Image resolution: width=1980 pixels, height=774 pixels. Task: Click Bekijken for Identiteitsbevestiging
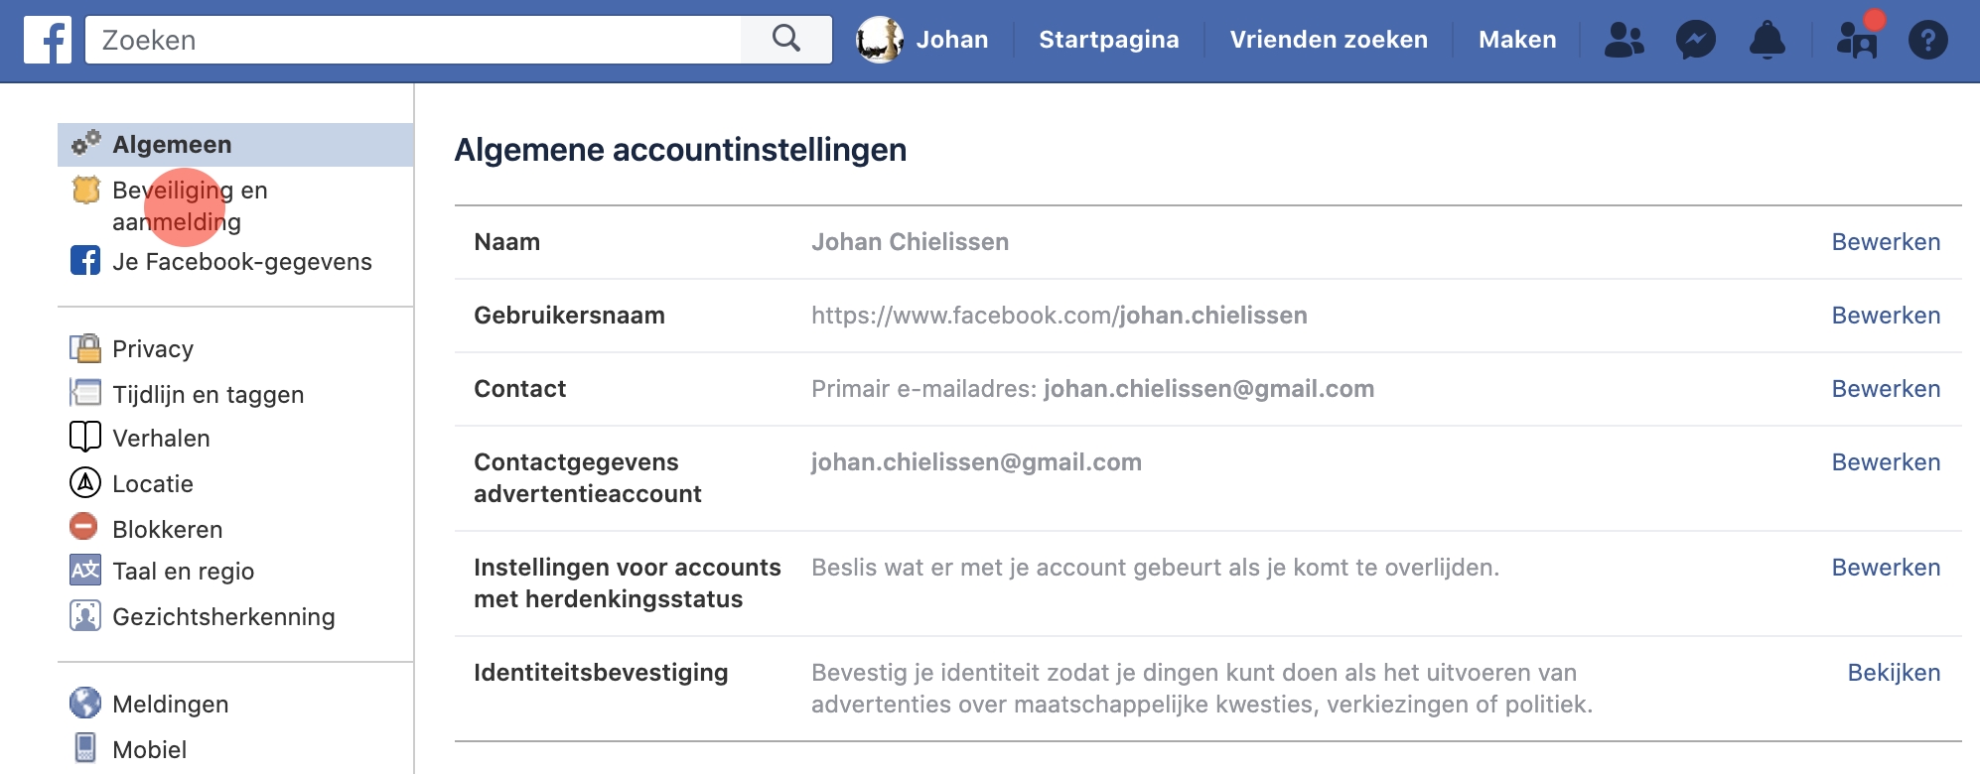coord(1893,673)
